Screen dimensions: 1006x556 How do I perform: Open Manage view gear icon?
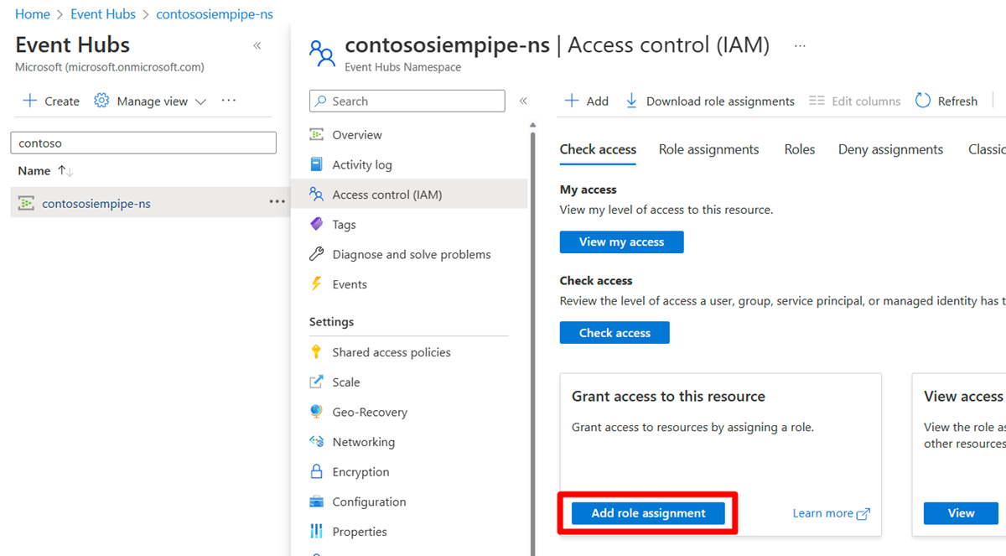(101, 101)
